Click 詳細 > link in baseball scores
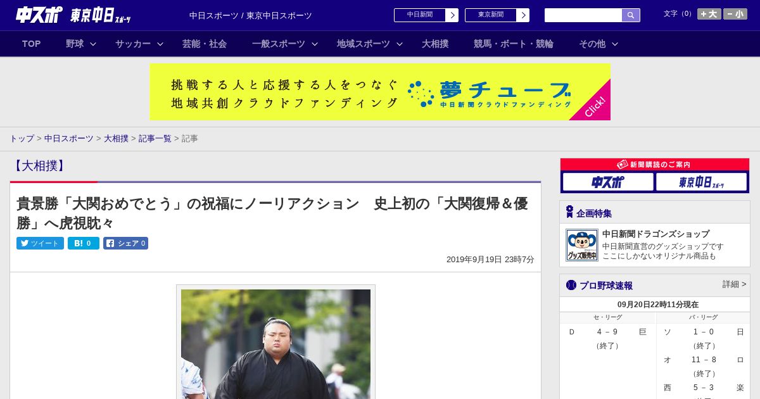 [x=735, y=284]
